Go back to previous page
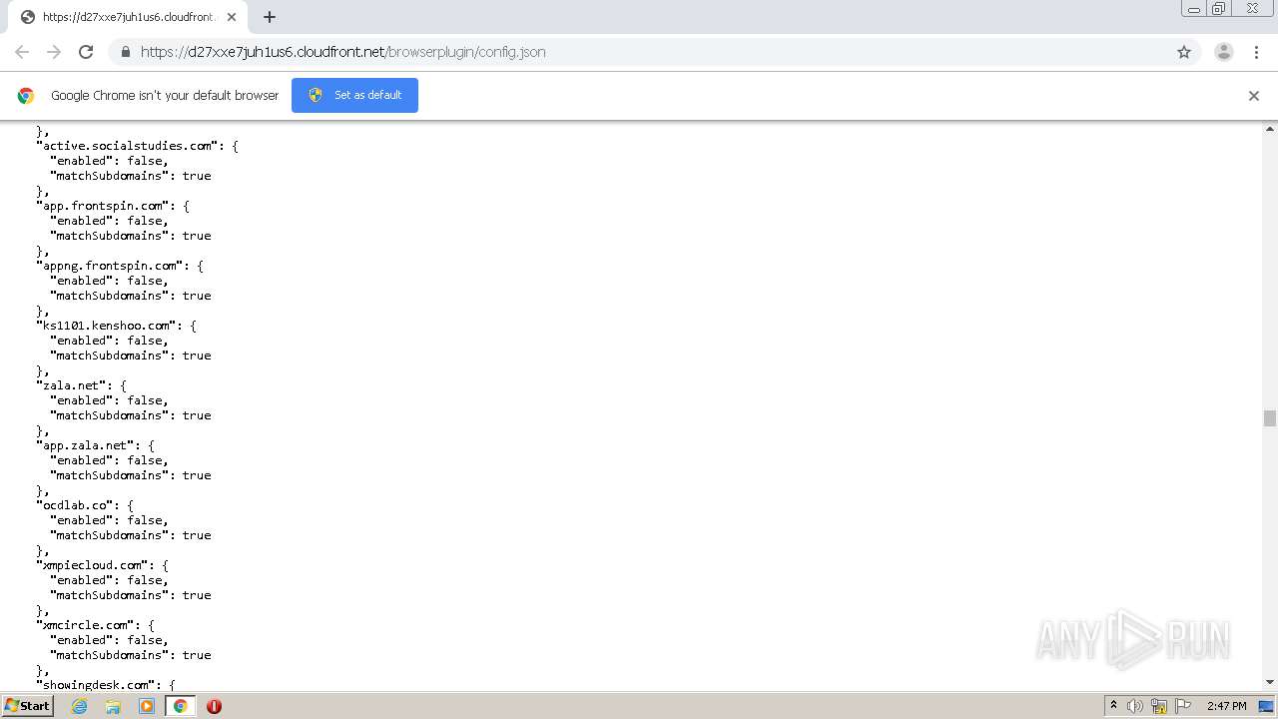Screen dimensions: 1278x719 [x=22, y=52]
